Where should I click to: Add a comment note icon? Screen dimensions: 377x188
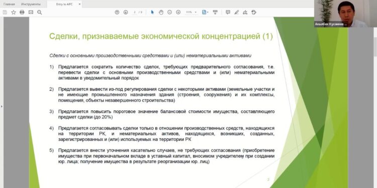click(x=228, y=12)
